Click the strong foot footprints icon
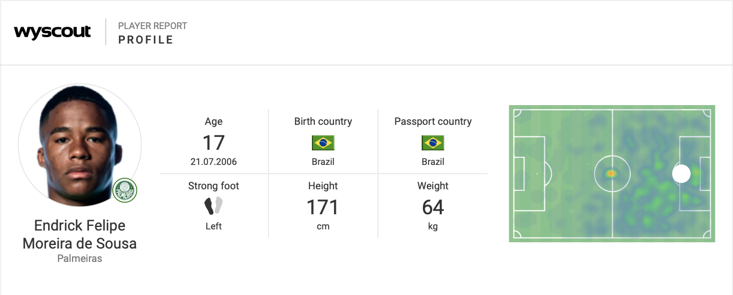Viewport: 733px width, 295px height. click(x=214, y=206)
